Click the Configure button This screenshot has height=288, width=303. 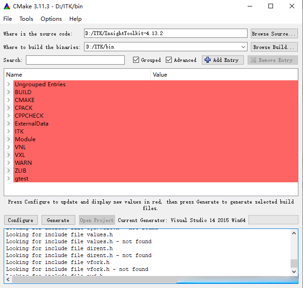pos(21,220)
